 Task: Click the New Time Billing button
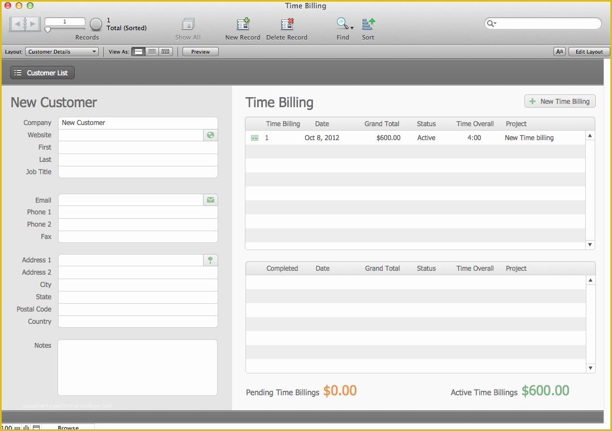pyautogui.click(x=560, y=102)
